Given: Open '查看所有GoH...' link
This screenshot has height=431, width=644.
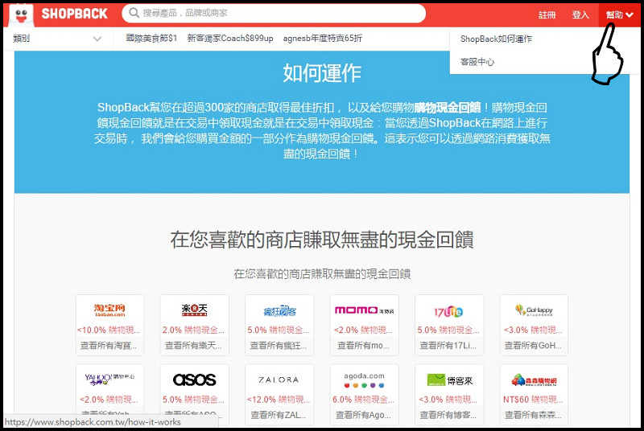Looking at the screenshot, I should (x=533, y=346).
